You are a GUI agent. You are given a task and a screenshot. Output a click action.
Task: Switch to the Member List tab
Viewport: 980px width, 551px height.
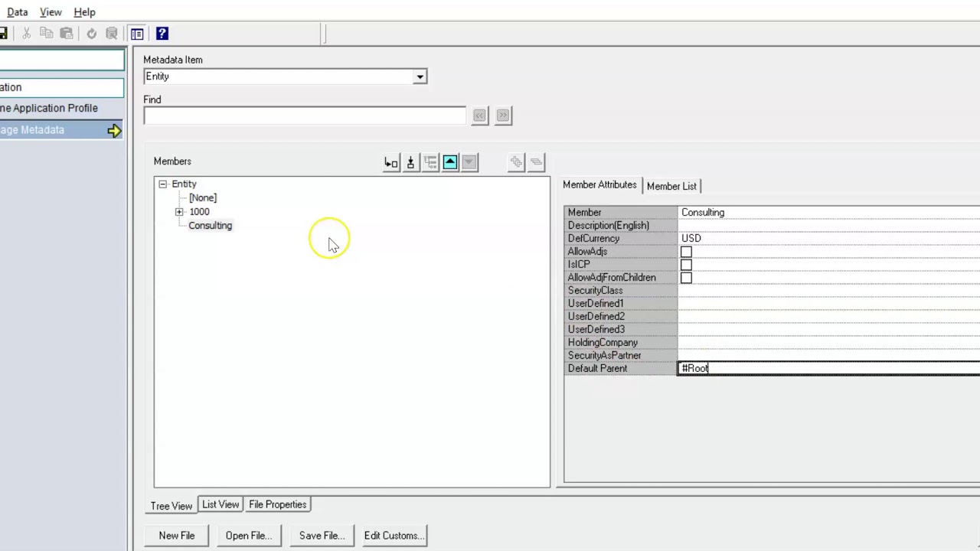tap(671, 186)
